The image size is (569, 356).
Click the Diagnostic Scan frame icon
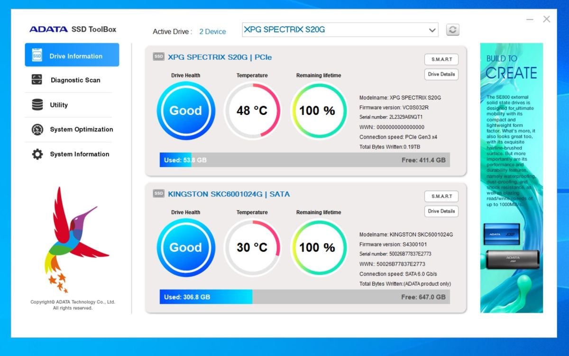(37, 80)
